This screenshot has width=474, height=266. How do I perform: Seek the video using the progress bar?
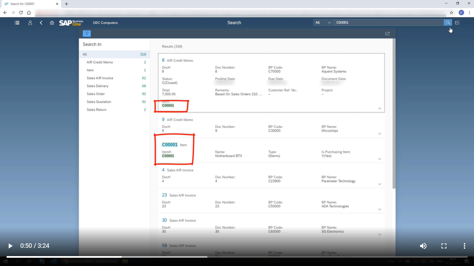[237, 257]
